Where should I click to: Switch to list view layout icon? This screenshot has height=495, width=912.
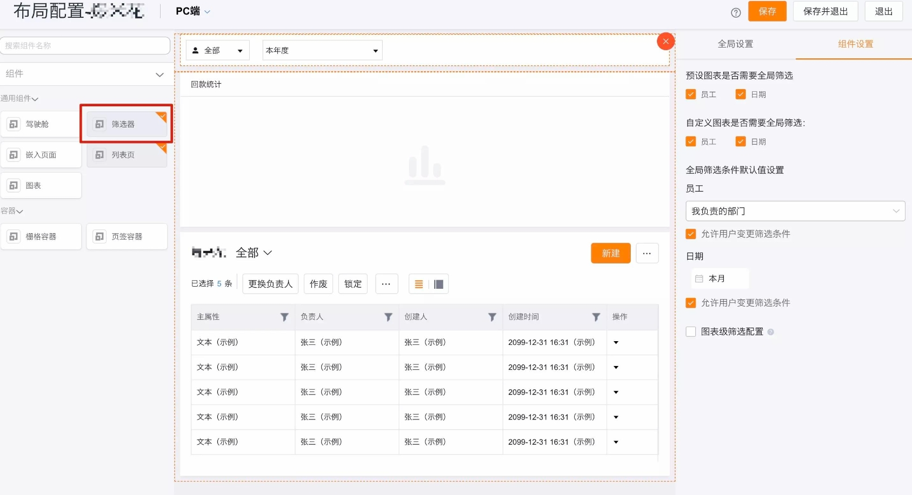pos(419,284)
